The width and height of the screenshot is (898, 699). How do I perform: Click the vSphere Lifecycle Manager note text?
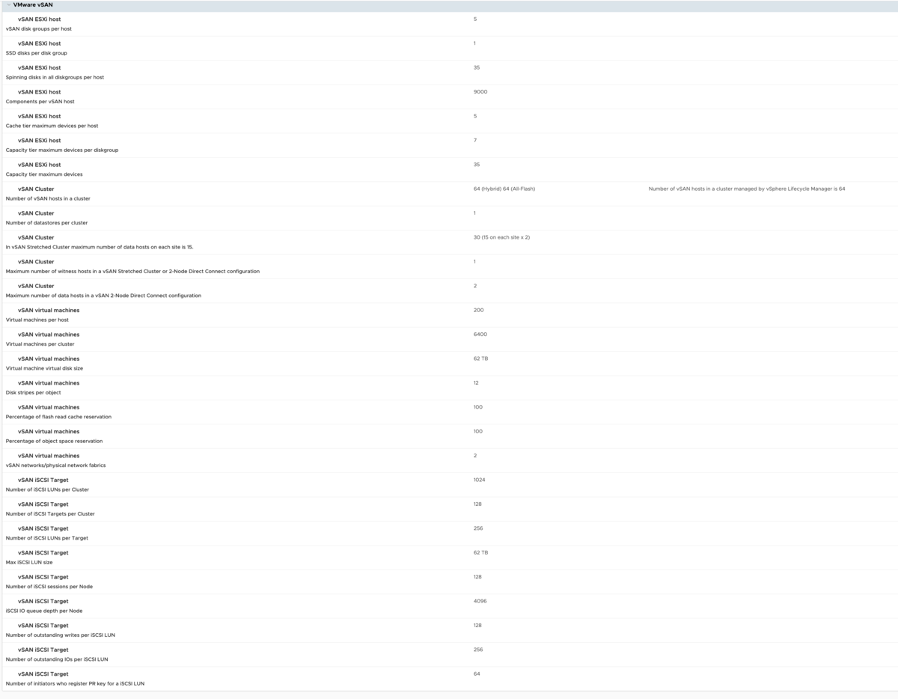(x=747, y=189)
